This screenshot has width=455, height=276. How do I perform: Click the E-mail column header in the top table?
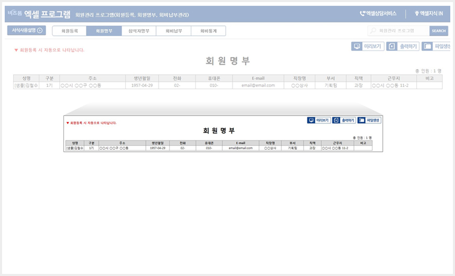click(x=258, y=78)
